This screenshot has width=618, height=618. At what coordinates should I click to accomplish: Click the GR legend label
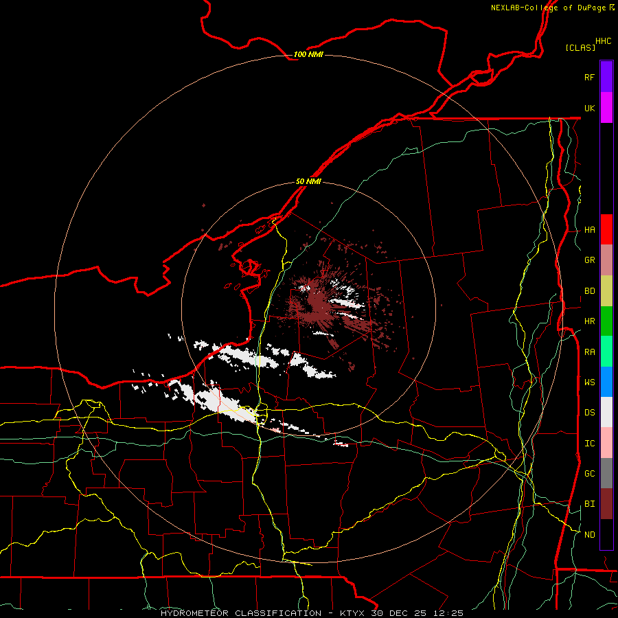[x=589, y=260]
